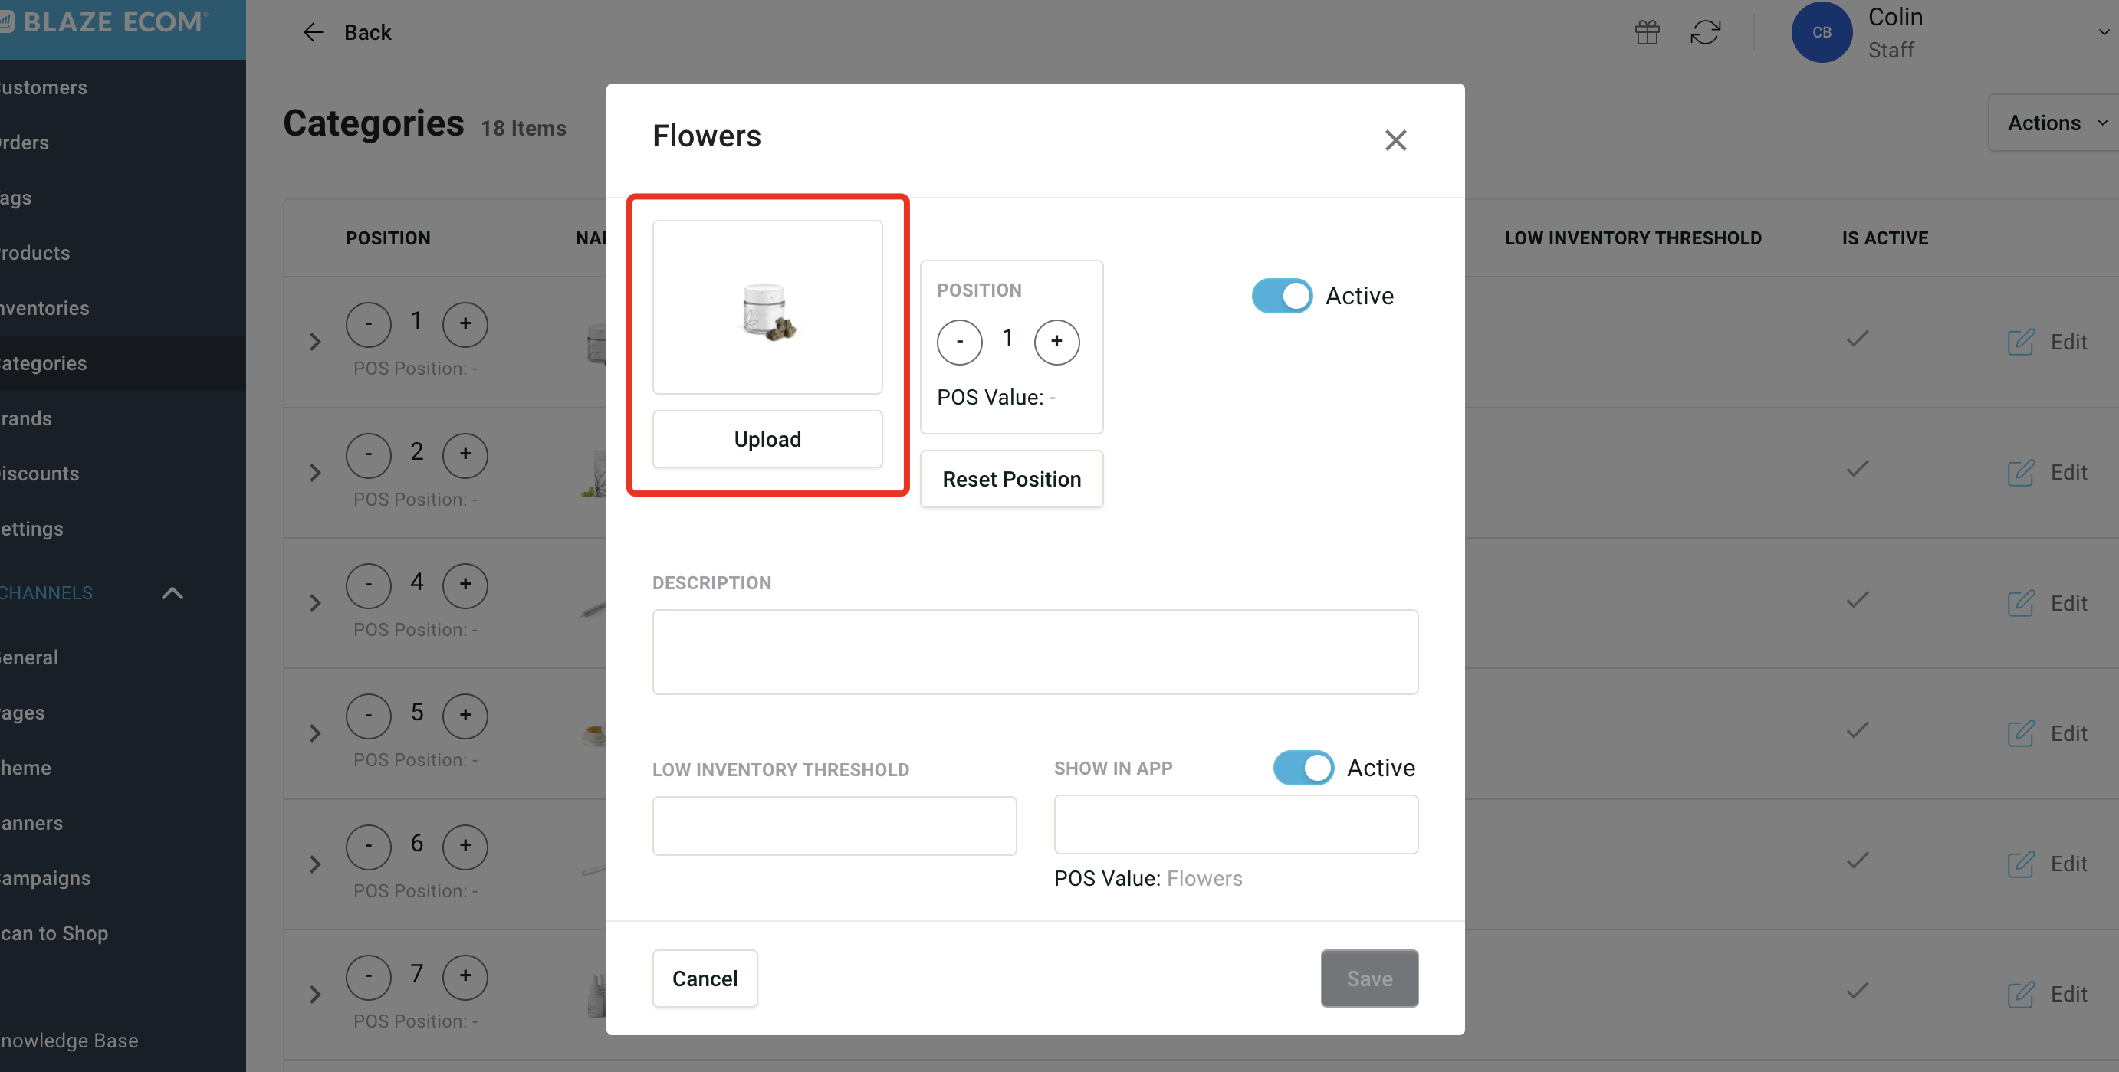2119x1072 pixels.
Task: Collapse the Channels sidebar section
Action: tap(172, 593)
